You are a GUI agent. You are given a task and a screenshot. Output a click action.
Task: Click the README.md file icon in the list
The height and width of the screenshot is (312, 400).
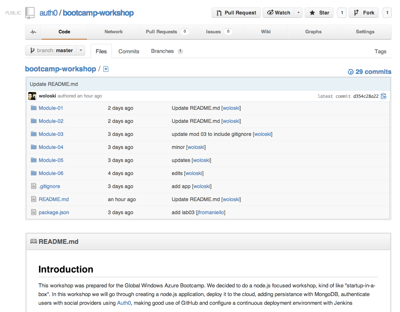[34, 199]
